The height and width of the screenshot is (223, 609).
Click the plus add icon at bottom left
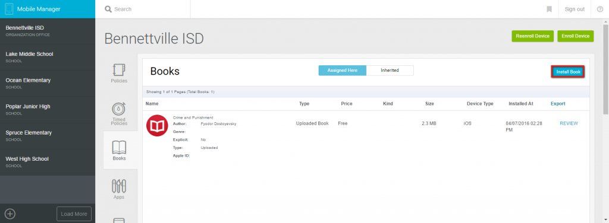coord(10,214)
